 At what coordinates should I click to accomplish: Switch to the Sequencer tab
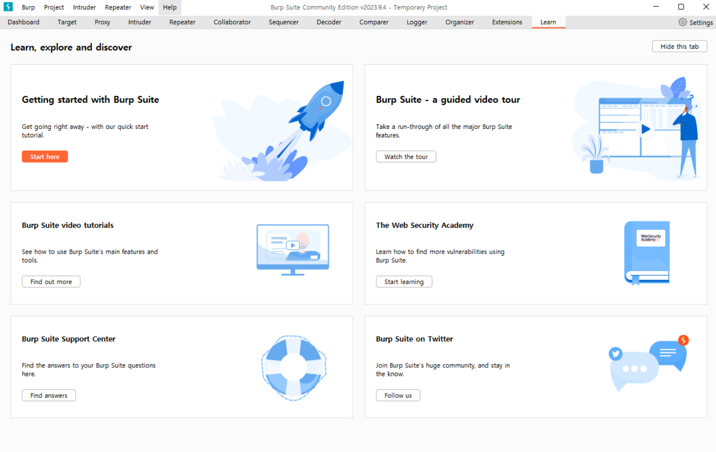click(283, 22)
